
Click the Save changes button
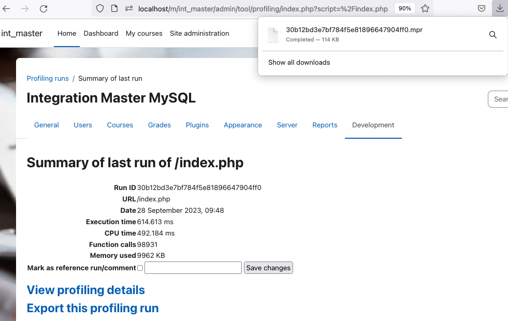click(x=268, y=268)
